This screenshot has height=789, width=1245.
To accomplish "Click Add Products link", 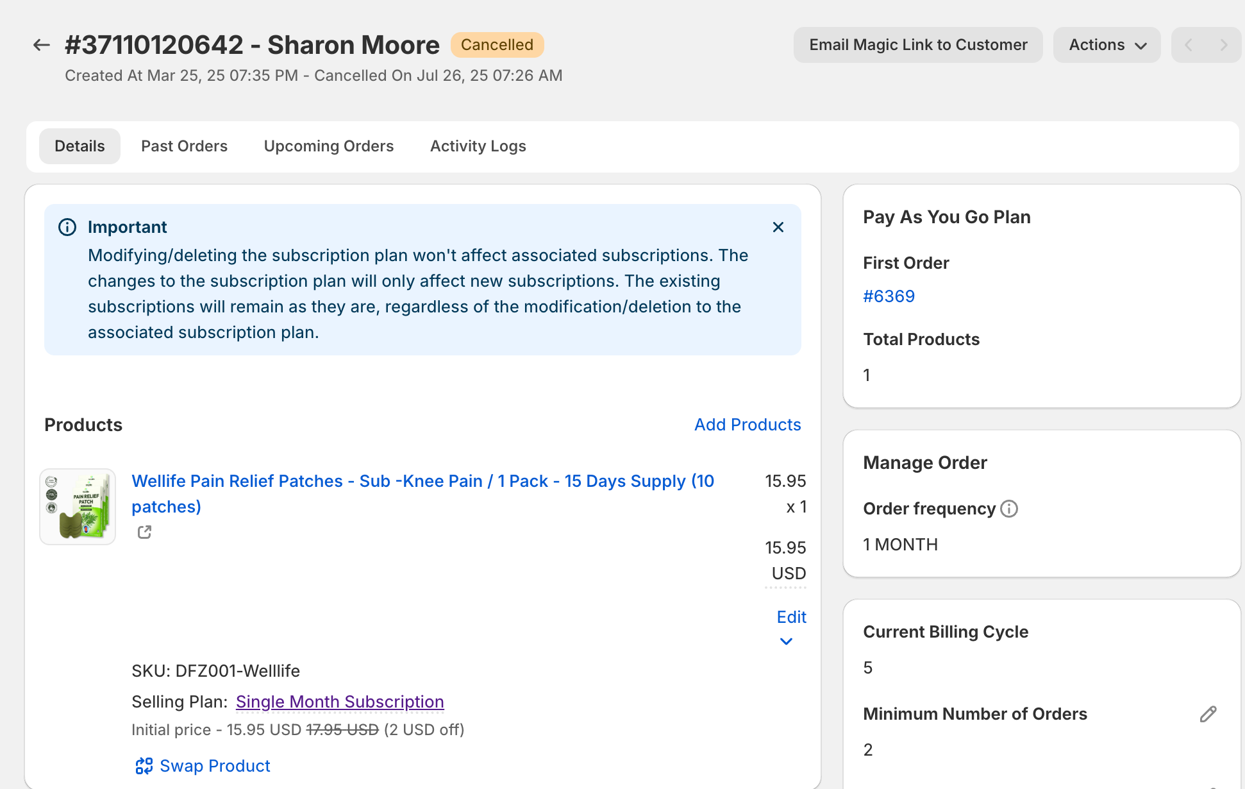I will click(748, 425).
